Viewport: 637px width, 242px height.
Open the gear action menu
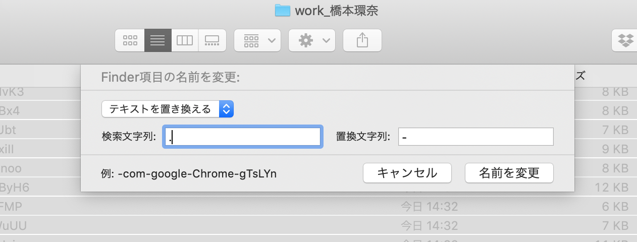(311, 40)
